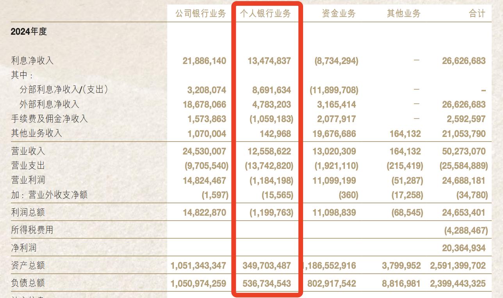The height and width of the screenshot is (298, 503).
Task: Click the 分部利息净收入/(支出) row label
Action: coord(64,90)
